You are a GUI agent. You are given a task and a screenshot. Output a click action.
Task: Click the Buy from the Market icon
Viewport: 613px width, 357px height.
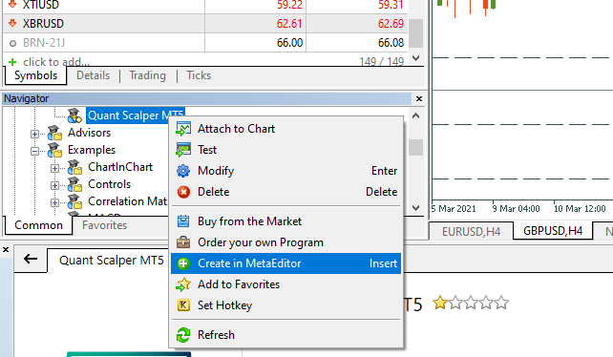coord(183,221)
